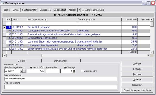Select row 'Loch- und Biegestation komplett überarbeitet'
This screenshot has height=95, width=156.
tap(76, 42)
